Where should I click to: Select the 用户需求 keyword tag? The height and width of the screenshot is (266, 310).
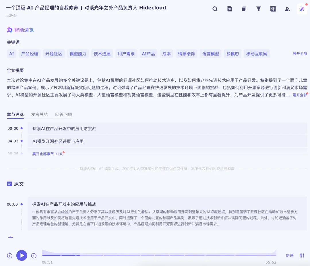coord(126,54)
